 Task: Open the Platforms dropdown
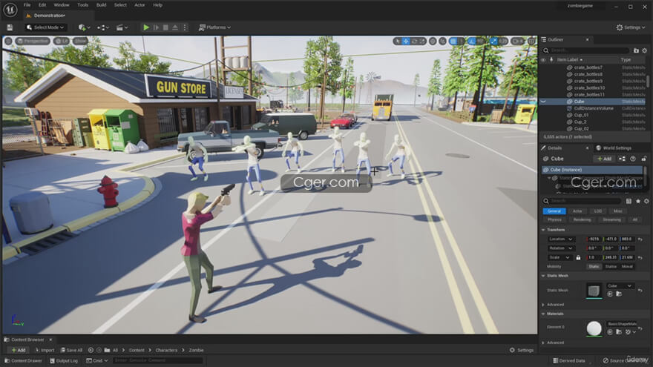click(x=214, y=27)
